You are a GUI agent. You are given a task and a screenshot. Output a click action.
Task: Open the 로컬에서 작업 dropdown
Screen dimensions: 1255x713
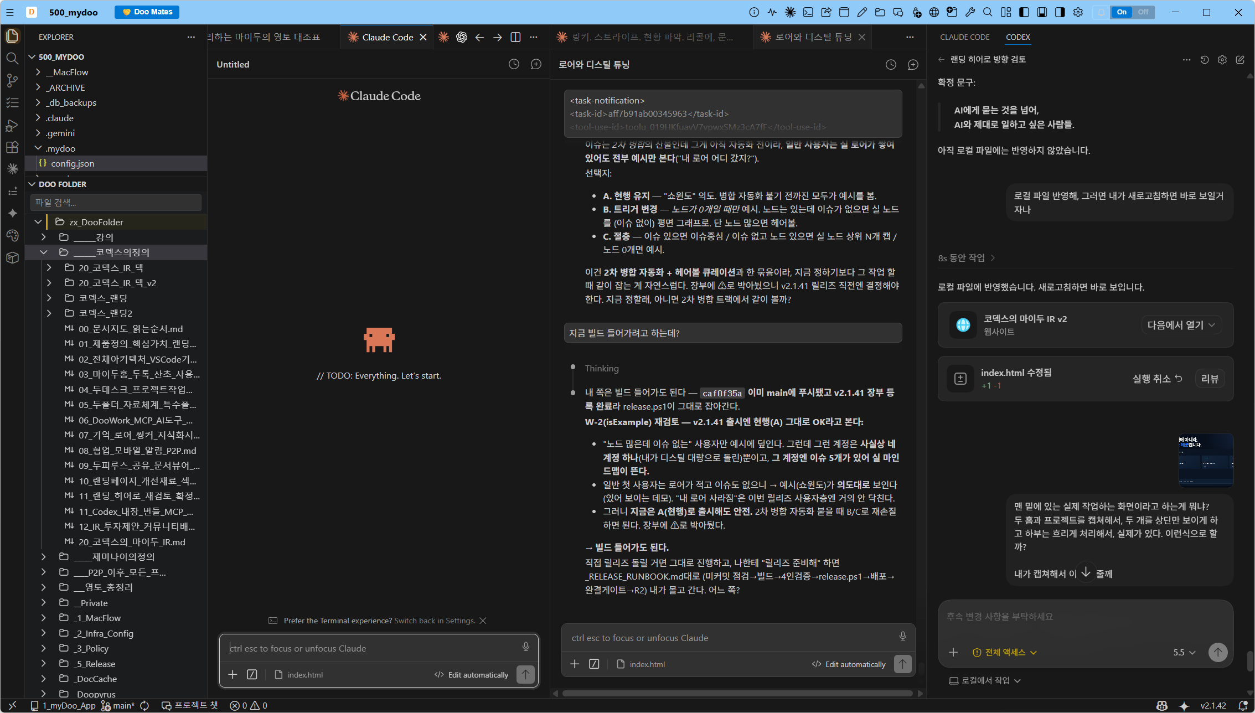[985, 680]
